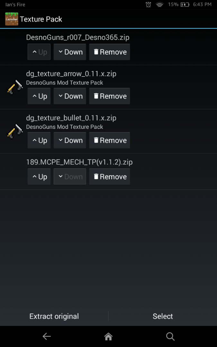Go to the Android home screen
217x347 pixels.
tap(108, 336)
